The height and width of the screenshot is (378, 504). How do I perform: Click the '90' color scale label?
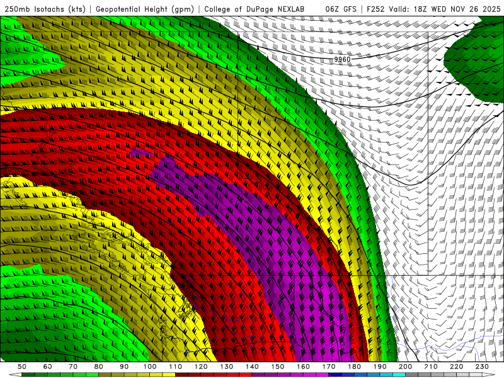click(124, 367)
